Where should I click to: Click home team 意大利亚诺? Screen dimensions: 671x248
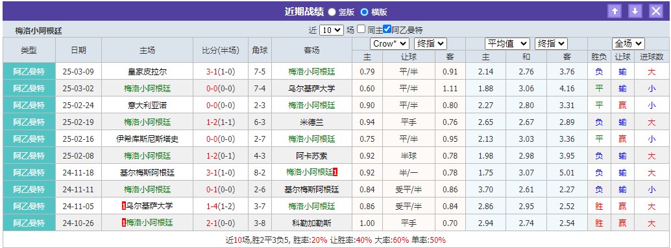tap(147, 105)
